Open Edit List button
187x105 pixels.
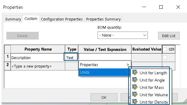point(169,36)
